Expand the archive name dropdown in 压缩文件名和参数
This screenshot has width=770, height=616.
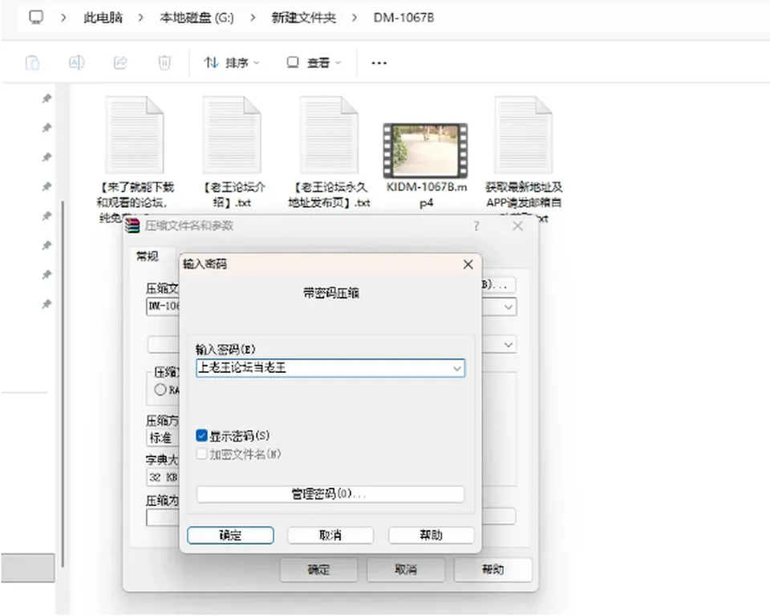click(509, 307)
